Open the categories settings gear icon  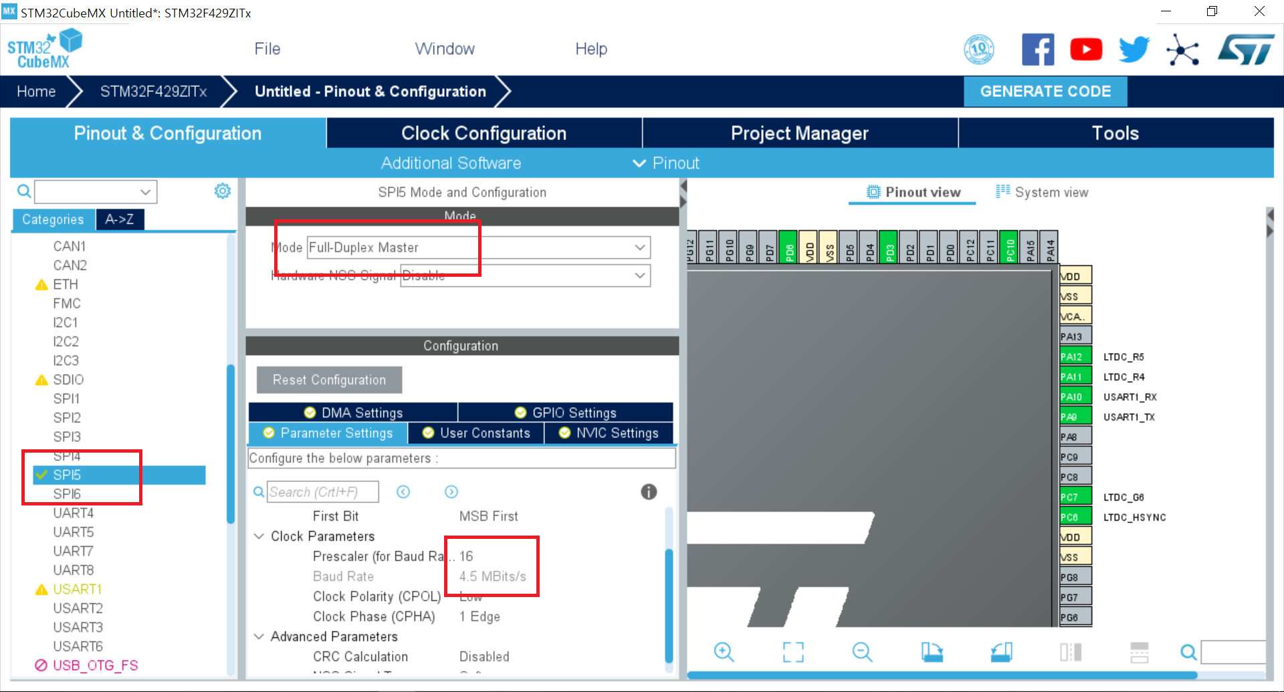click(222, 191)
